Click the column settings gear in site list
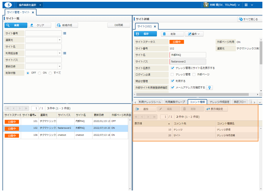This screenshot has height=194, width=267. tap(130, 115)
